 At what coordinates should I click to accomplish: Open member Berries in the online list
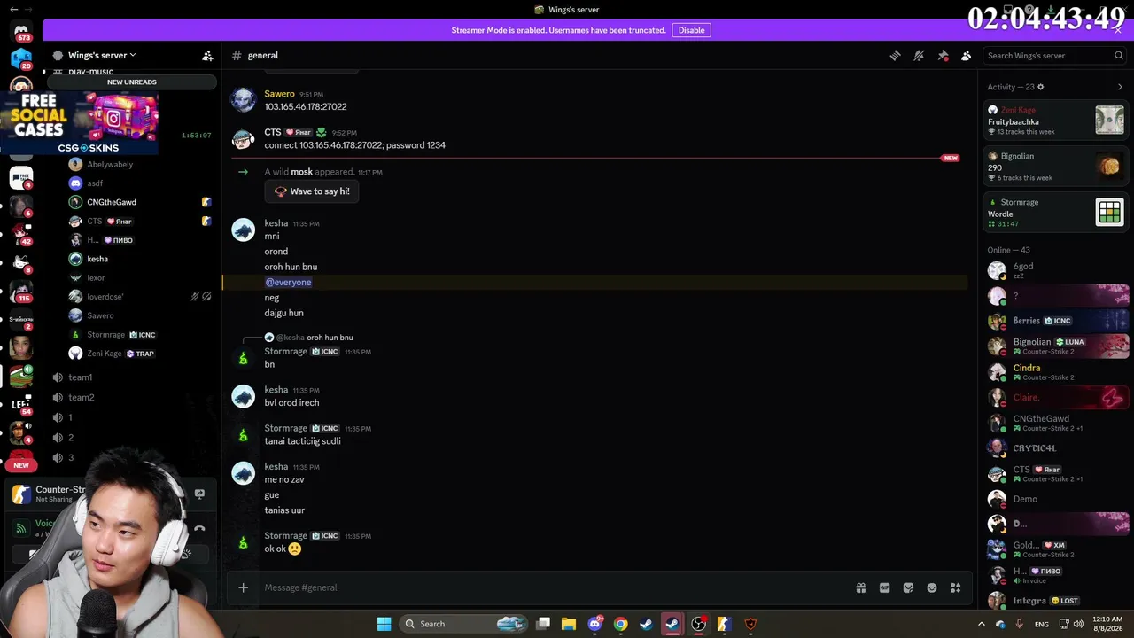tap(1056, 321)
